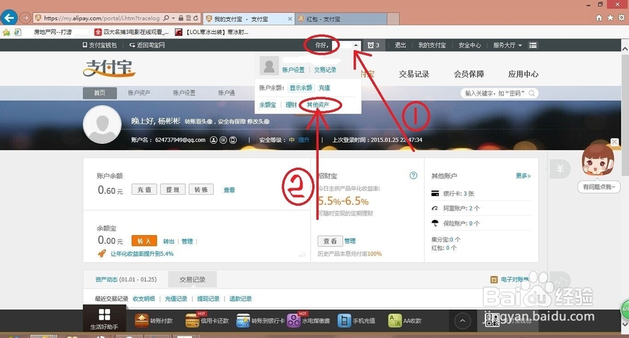Image resolution: width=629 pixels, height=338 pixels.
Task: Close the 我的支付宝 browser tab
Action: pos(290,19)
